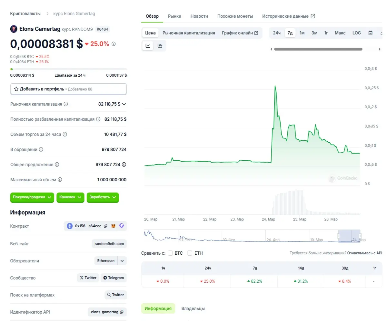Open the Заработать dropdown

[x=103, y=197]
